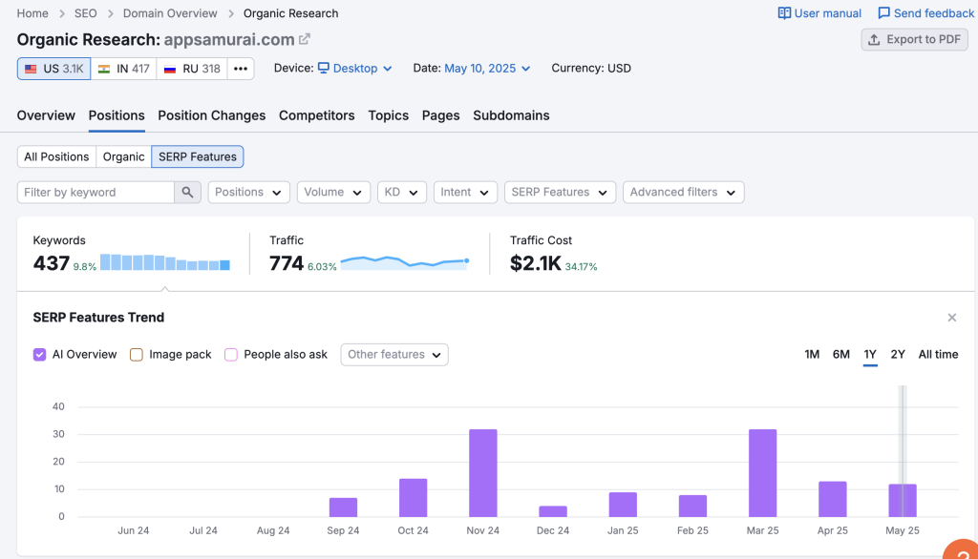Viewport: 978px width, 559px height.
Task: Switch to the Position Changes tab
Action: (x=211, y=115)
